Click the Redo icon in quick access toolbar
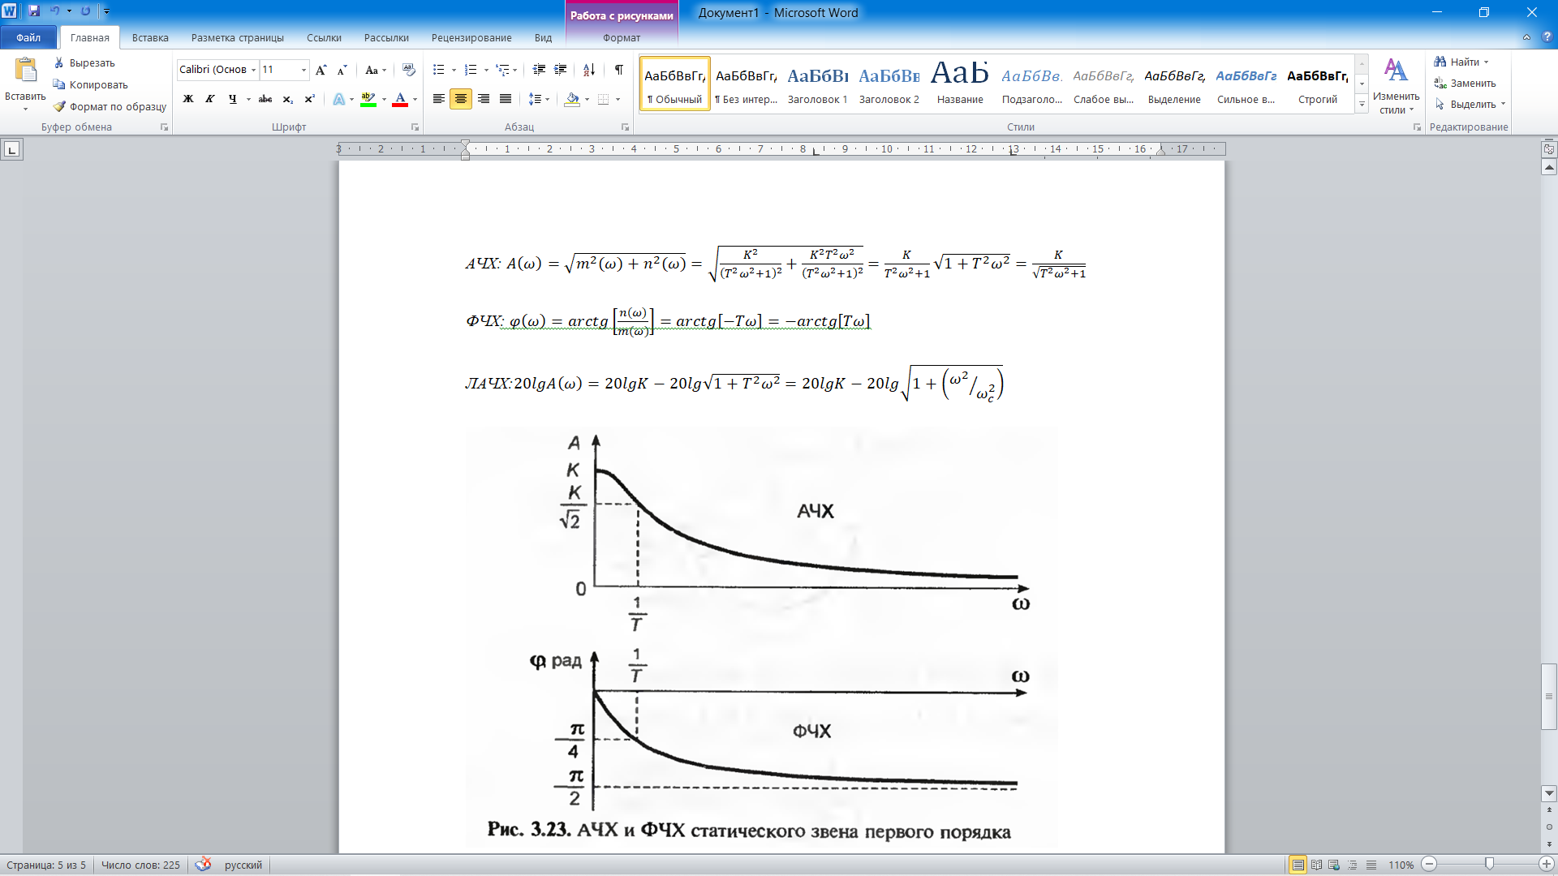This screenshot has height=876, width=1558. [x=85, y=11]
